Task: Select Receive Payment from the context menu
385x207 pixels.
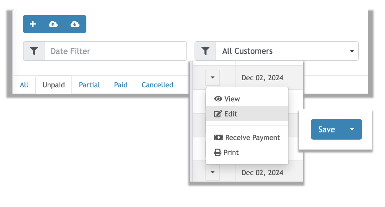Action: tap(253, 137)
